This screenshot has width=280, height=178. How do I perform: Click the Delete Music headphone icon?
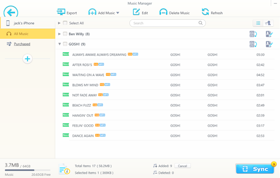163,12
